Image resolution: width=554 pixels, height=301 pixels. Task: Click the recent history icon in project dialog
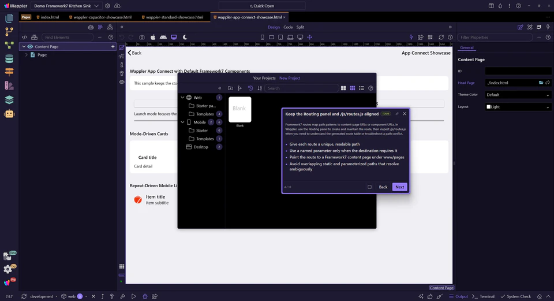250,88
